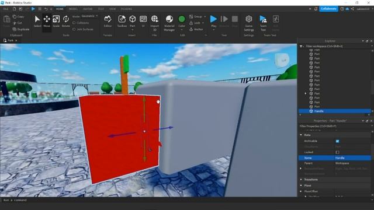This screenshot has width=374, height=210.
Task: Edit the Name property value Handle
Action: [x=352, y=158]
